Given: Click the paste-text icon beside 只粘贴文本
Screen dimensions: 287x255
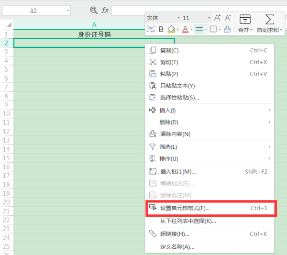Looking at the screenshot, I should [153, 86].
